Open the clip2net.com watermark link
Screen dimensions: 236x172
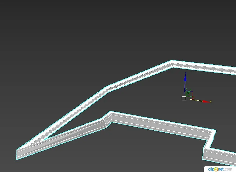220,169
